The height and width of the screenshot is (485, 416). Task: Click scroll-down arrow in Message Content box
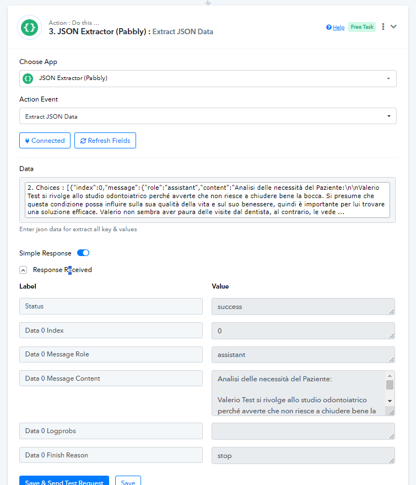tap(390, 401)
